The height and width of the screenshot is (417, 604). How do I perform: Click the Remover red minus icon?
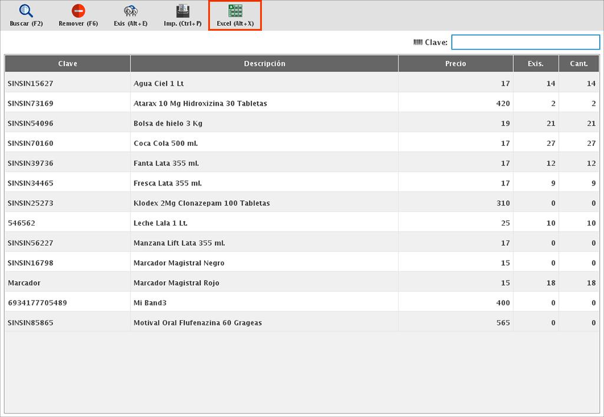78,11
